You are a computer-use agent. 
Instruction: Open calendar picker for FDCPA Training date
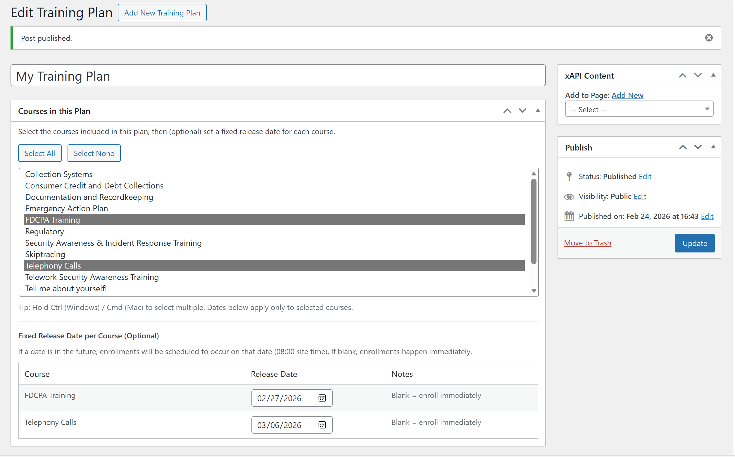coord(322,398)
